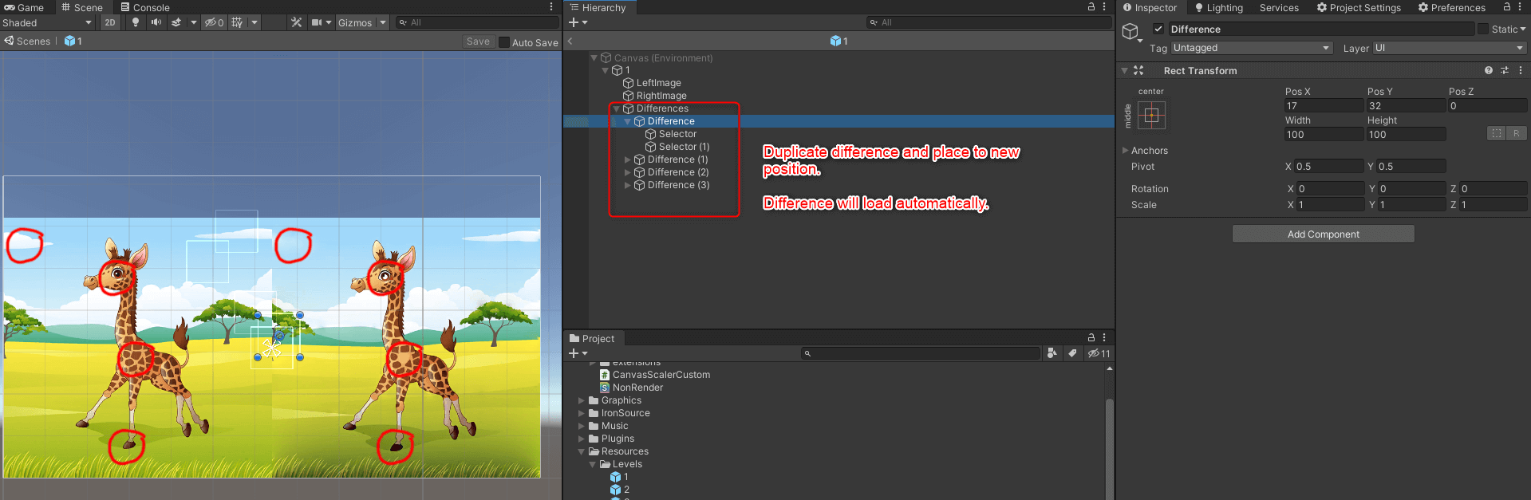Open Rect Transform help reference icon
The image size is (1531, 500).
[x=1489, y=70]
